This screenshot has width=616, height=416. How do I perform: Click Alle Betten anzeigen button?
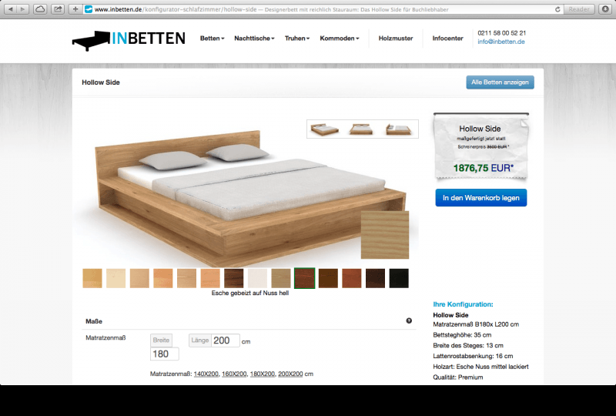coord(500,82)
